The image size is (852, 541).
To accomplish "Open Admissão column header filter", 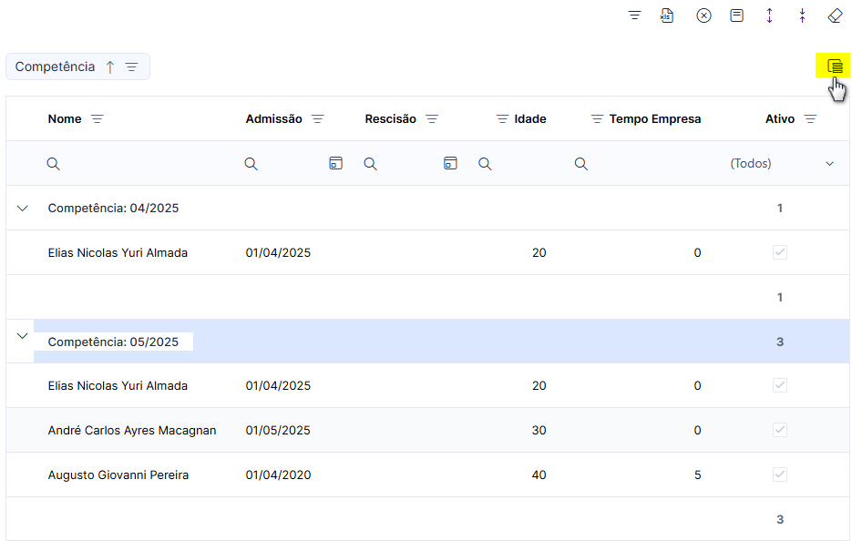I will [x=318, y=119].
